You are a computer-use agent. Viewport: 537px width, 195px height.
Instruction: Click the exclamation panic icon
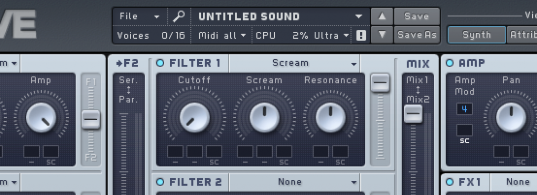coord(361,35)
